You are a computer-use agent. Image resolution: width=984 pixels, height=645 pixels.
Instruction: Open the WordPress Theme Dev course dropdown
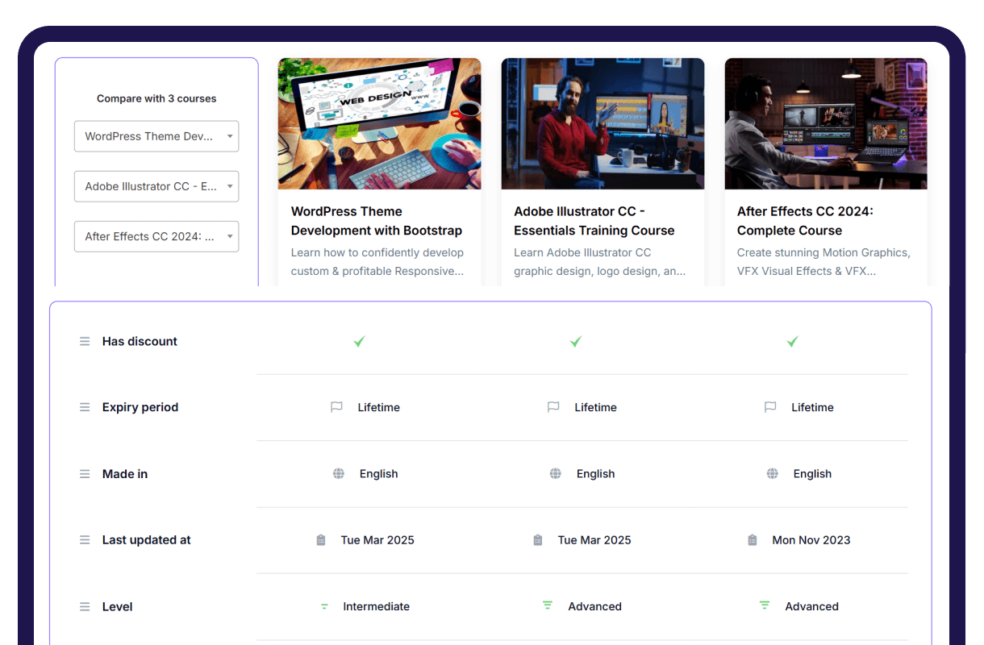pyautogui.click(x=156, y=136)
